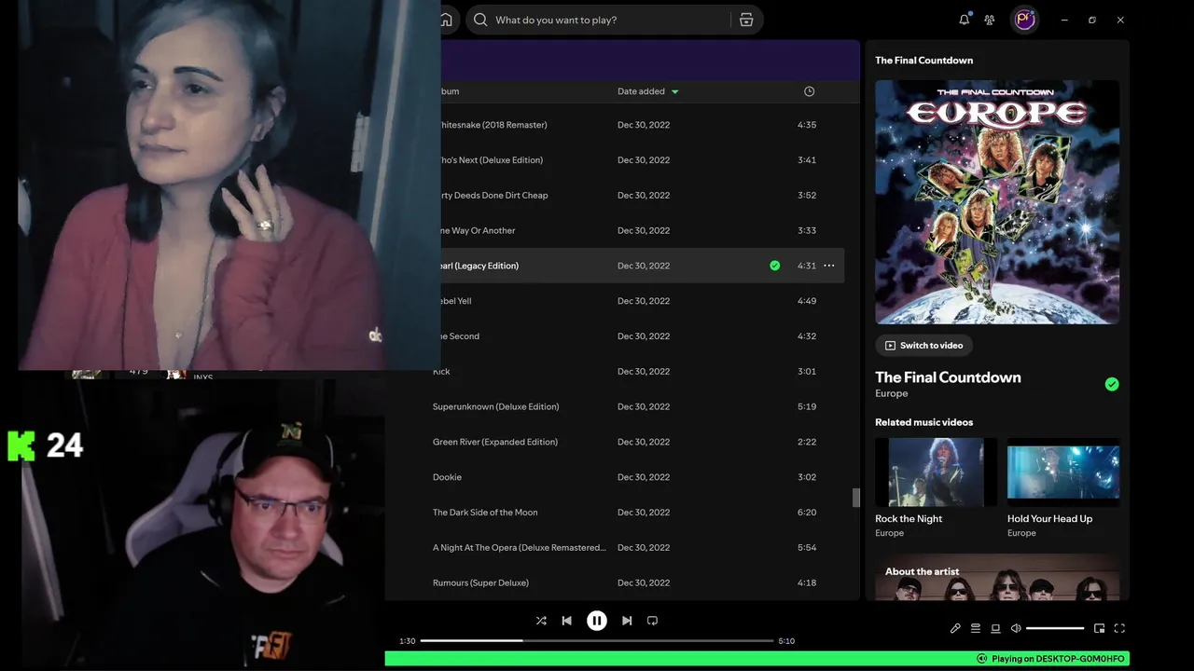The image size is (1194, 671).
Task: Open album Whitesnake (2018 Remaster)
Action: coord(493,125)
